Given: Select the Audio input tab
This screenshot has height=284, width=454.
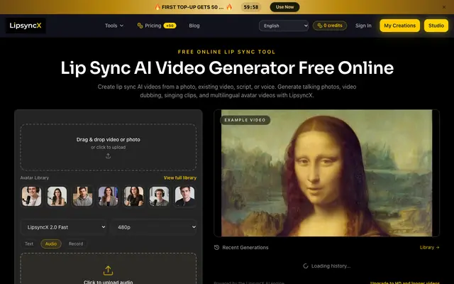Looking at the screenshot, I should click(x=51, y=244).
